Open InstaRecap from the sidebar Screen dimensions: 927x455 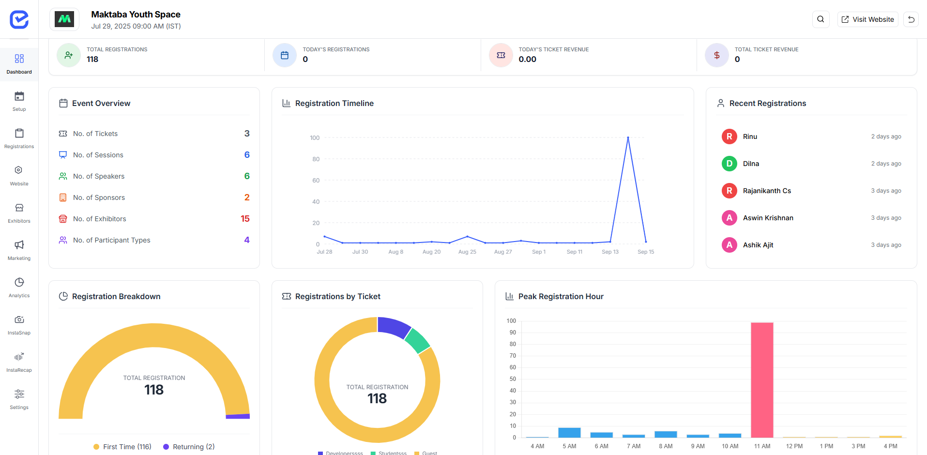(x=19, y=362)
